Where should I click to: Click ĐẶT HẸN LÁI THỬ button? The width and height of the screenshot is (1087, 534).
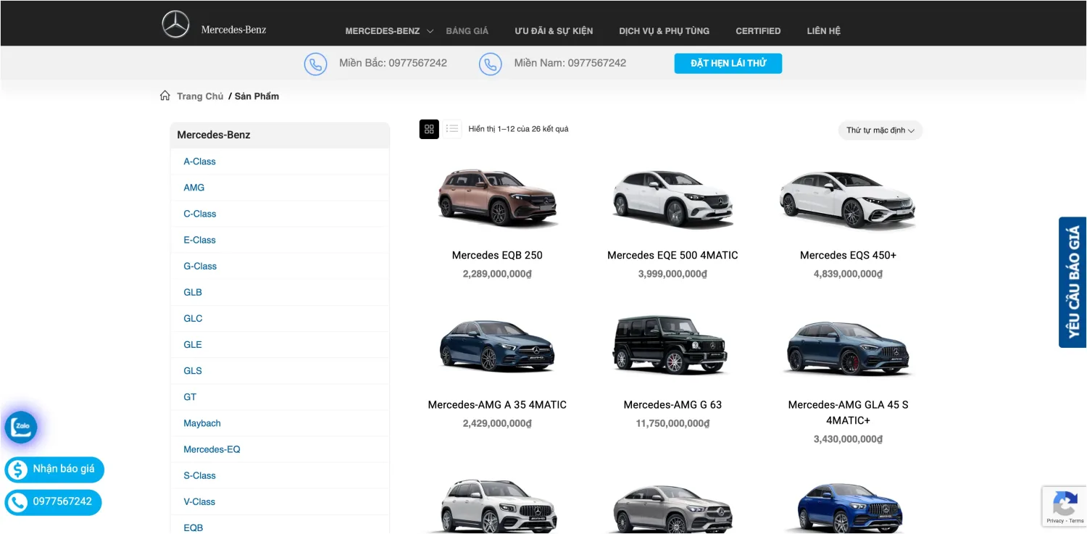pyautogui.click(x=728, y=64)
